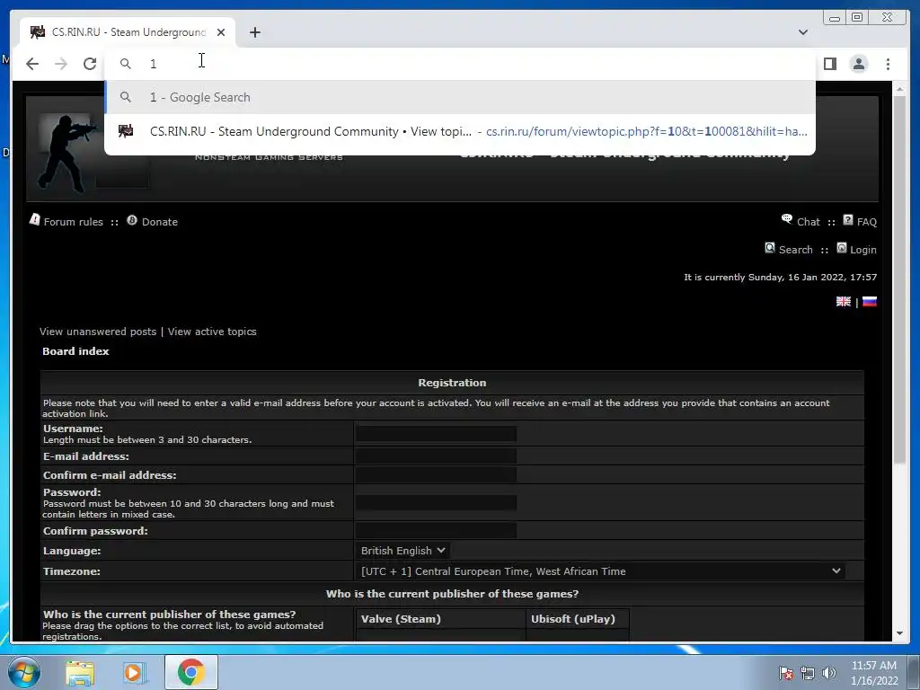
Task: Click the Confirm password field
Action: coord(436,530)
